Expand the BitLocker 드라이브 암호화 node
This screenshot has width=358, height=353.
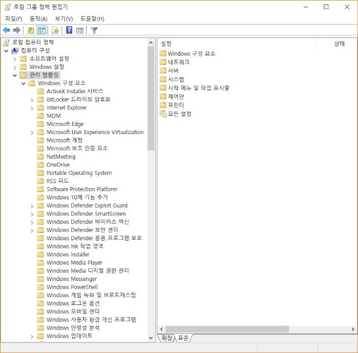[32, 100]
